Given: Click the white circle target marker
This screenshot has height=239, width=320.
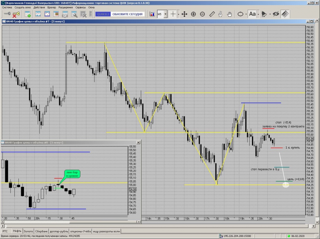Looking at the screenshot, I should click(x=286, y=185).
